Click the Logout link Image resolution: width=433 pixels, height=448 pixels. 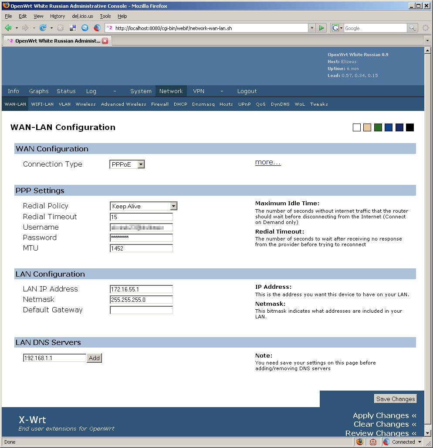247,91
